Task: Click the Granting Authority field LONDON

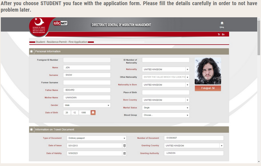Action: click(194, 153)
